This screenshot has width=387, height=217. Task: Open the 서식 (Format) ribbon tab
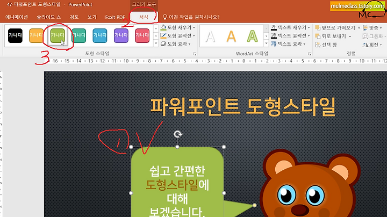click(x=144, y=17)
